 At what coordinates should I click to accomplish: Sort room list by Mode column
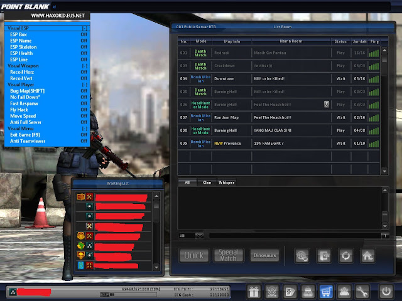click(x=201, y=41)
